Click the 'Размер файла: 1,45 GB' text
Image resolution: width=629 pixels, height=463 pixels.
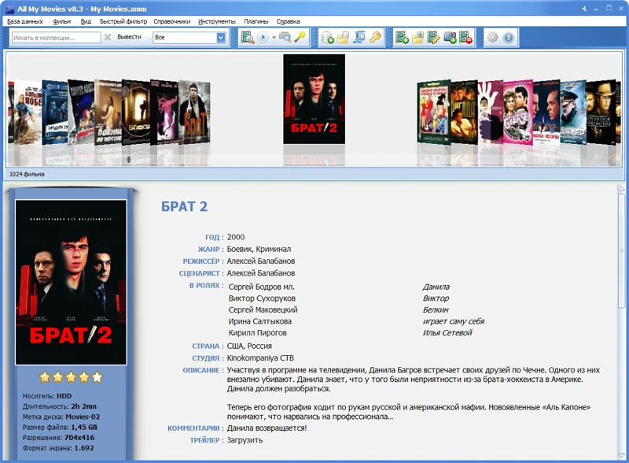click(61, 428)
